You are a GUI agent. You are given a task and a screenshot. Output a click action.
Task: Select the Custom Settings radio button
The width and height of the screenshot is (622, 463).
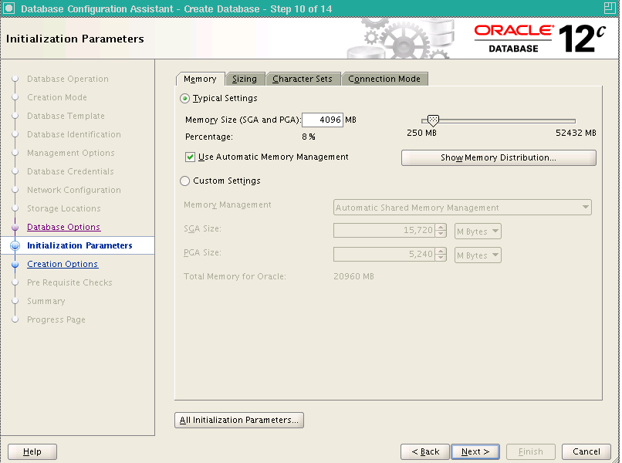[184, 181]
